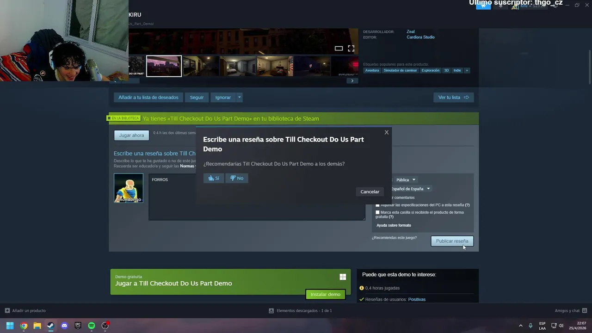
Task: Add game via Añadir a tu lista de deseados
Action: point(148,97)
